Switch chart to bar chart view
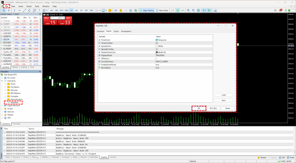296x163 pixels. (x=173, y=11)
